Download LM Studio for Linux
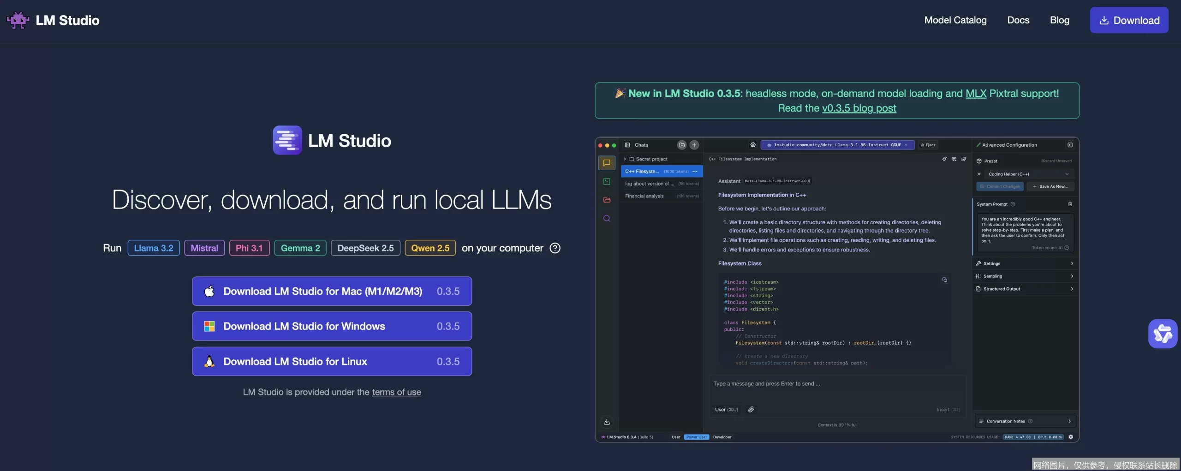Screen dimensions: 1181x471 [x=332, y=361]
